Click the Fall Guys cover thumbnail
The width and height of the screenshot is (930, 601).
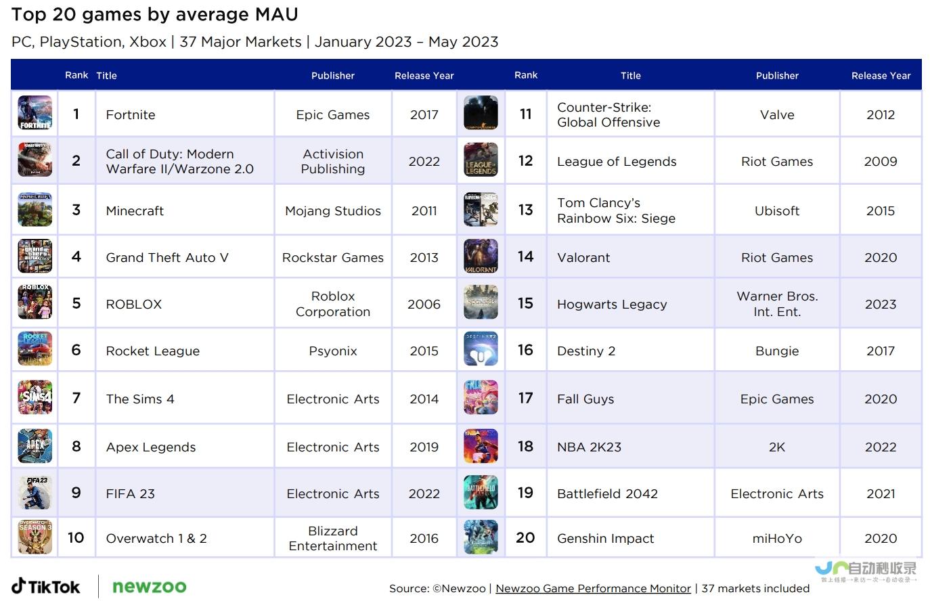click(x=481, y=397)
